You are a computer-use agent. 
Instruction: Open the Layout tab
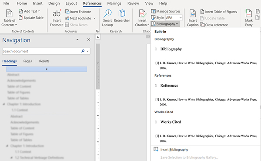pyautogui.click(x=71, y=3)
